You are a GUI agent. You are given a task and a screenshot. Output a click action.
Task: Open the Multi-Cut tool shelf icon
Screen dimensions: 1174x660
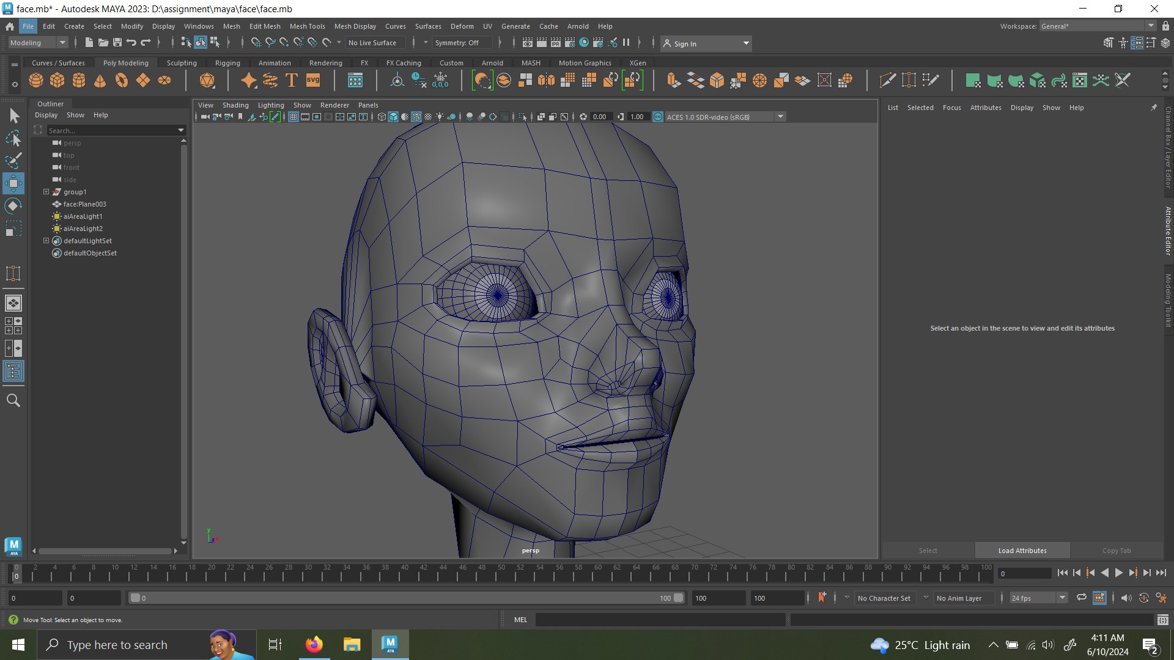[887, 80]
